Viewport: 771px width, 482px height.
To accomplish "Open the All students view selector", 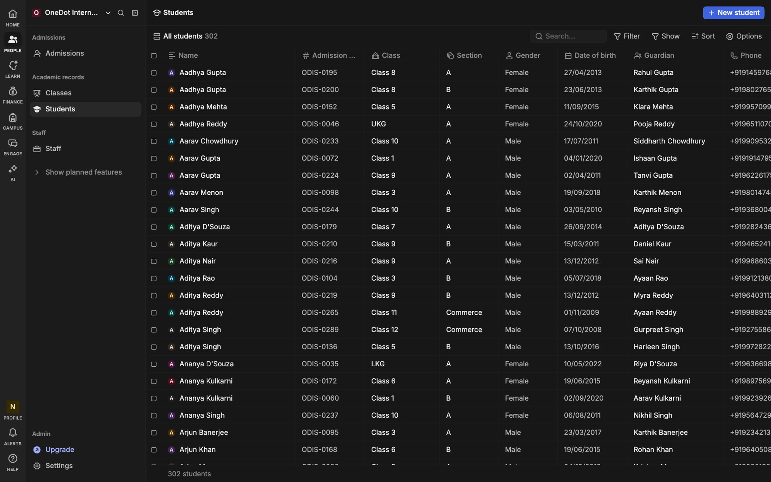I will [x=186, y=36].
